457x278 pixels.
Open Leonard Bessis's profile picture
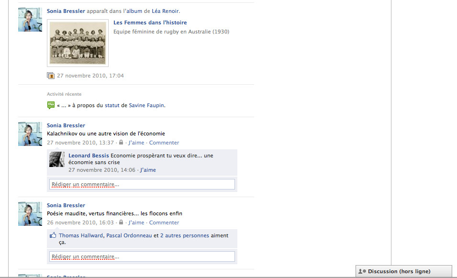click(57, 159)
